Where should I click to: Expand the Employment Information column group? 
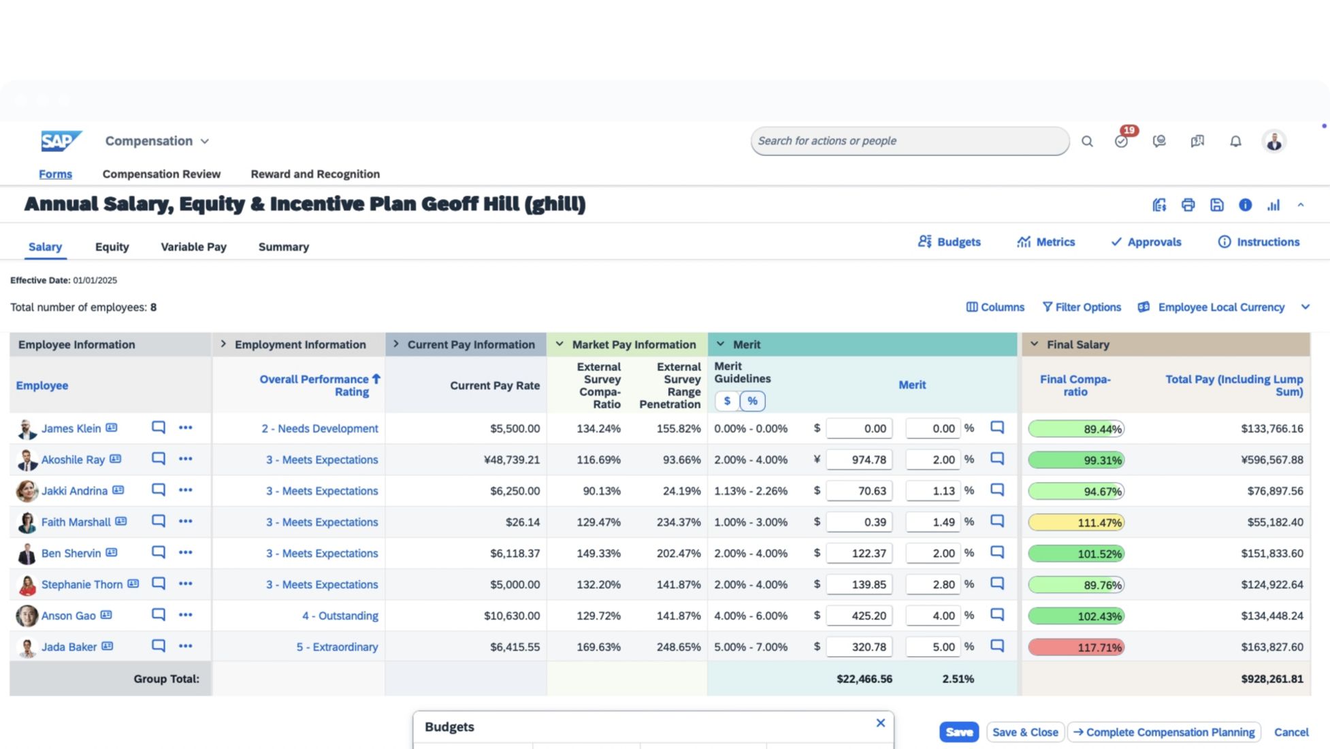tap(223, 345)
